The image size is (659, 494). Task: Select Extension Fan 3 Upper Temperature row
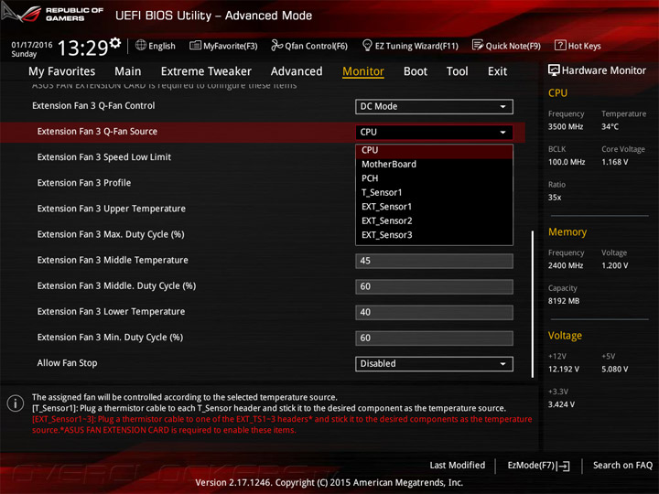pyautogui.click(x=112, y=209)
